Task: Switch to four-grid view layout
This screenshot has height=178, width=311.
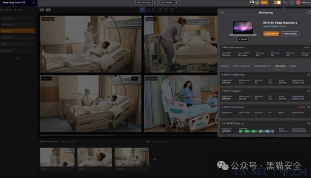Action: [48, 10]
